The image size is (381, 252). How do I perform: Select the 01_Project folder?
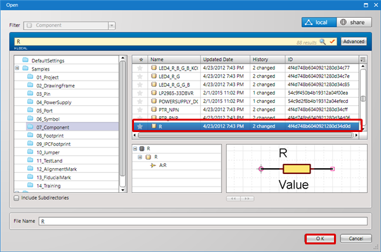[x=48, y=77]
